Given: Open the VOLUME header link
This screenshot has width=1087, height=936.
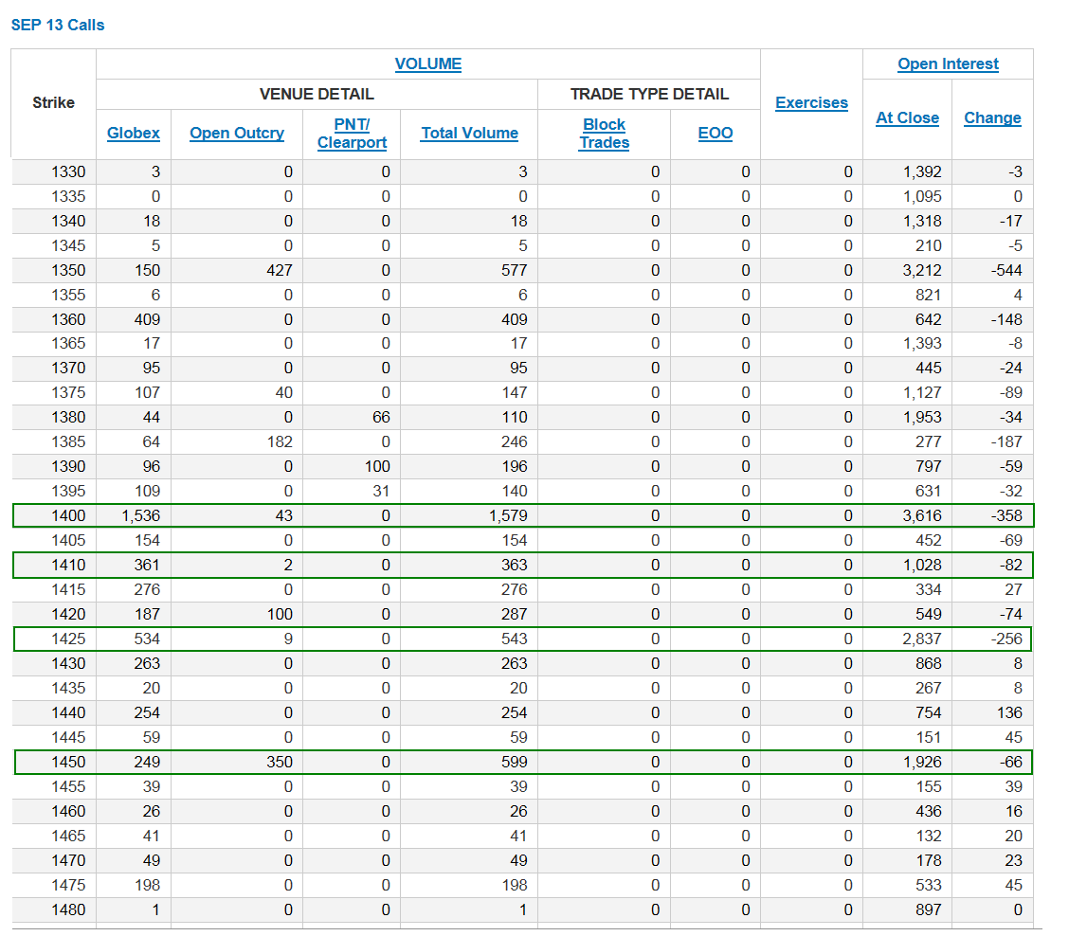Looking at the screenshot, I should (x=427, y=63).
